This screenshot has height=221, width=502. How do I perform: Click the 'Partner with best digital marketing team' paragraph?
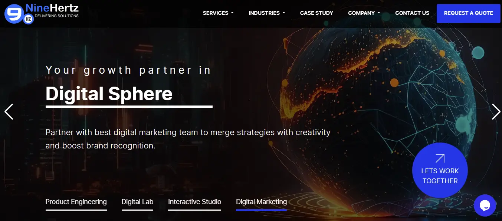[x=188, y=139]
